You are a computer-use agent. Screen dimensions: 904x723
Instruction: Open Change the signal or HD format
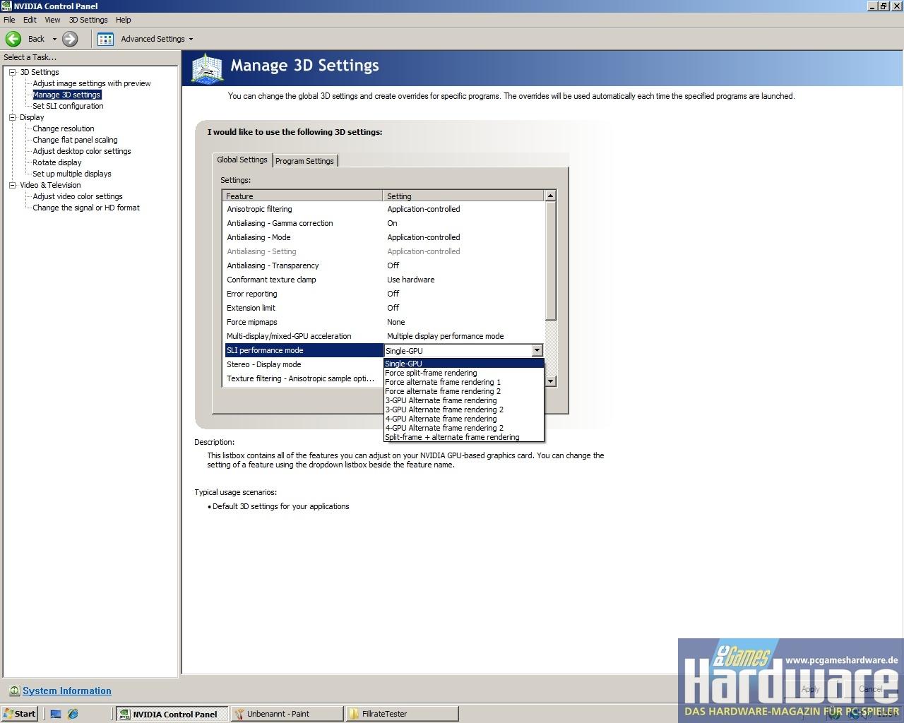click(x=86, y=208)
